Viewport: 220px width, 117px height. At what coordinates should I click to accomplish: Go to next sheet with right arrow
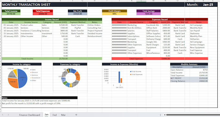8,115
